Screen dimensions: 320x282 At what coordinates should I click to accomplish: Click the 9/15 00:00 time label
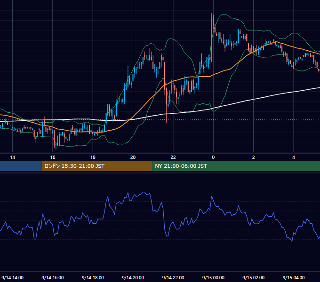(213, 277)
